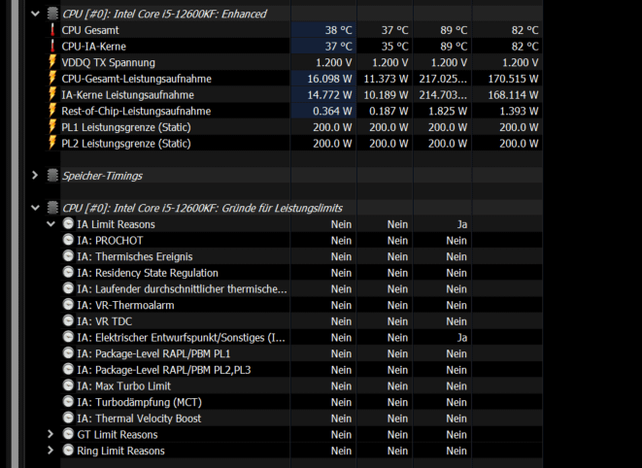Image resolution: width=642 pixels, height=468 pixels.
Task: Click the clock icon of Package-Level RAPL/PBM PL1
Action: click(x=68, y=353)
